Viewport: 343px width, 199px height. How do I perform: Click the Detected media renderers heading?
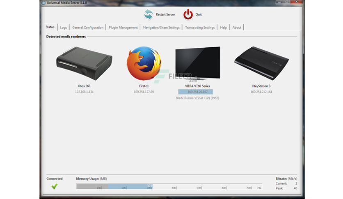click(66, 37)
